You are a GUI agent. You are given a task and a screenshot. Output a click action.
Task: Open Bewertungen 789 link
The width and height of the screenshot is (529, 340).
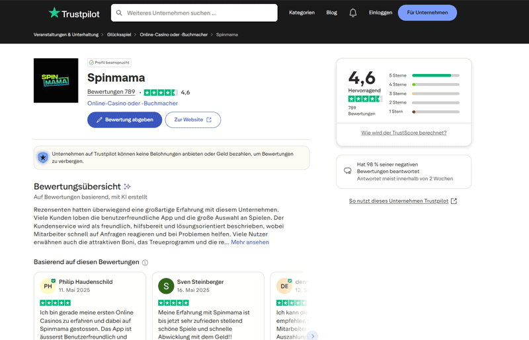click(111, 92)
